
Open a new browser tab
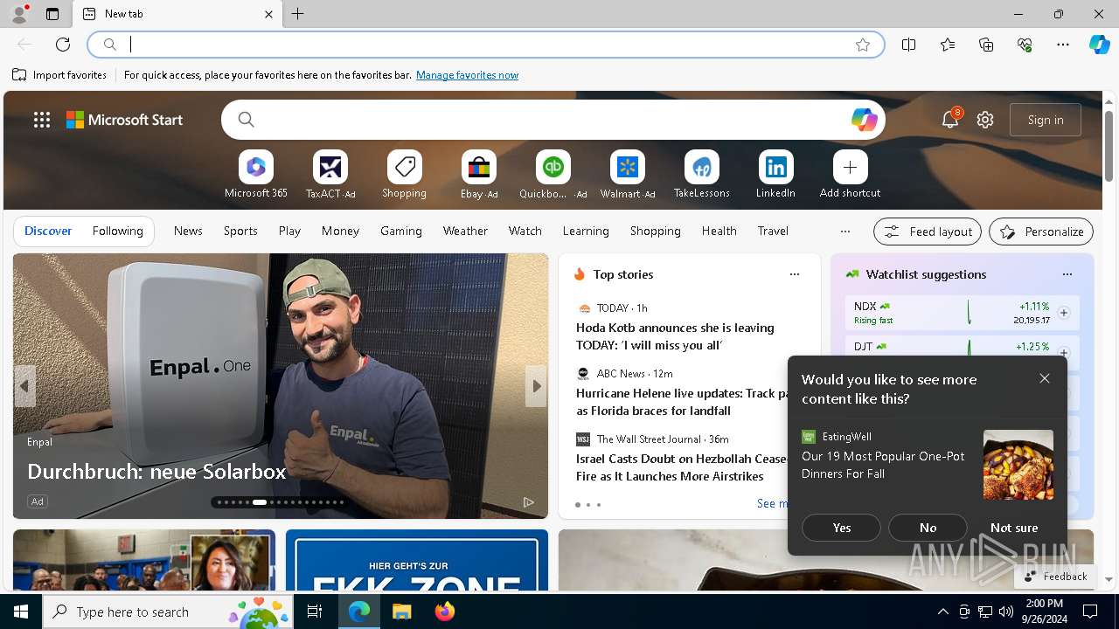pos(298,14)
